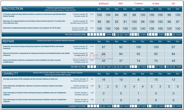Select the REPAIR section title
Viewport: 184px width, 110px height.
[8, 41]
